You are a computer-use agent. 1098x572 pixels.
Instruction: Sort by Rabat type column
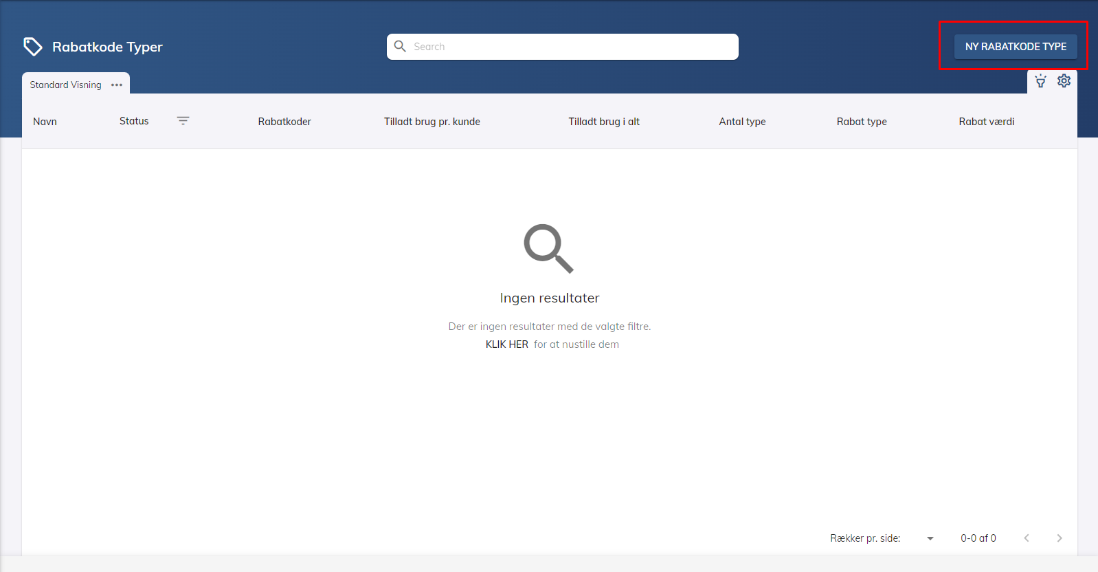(861, 122)
